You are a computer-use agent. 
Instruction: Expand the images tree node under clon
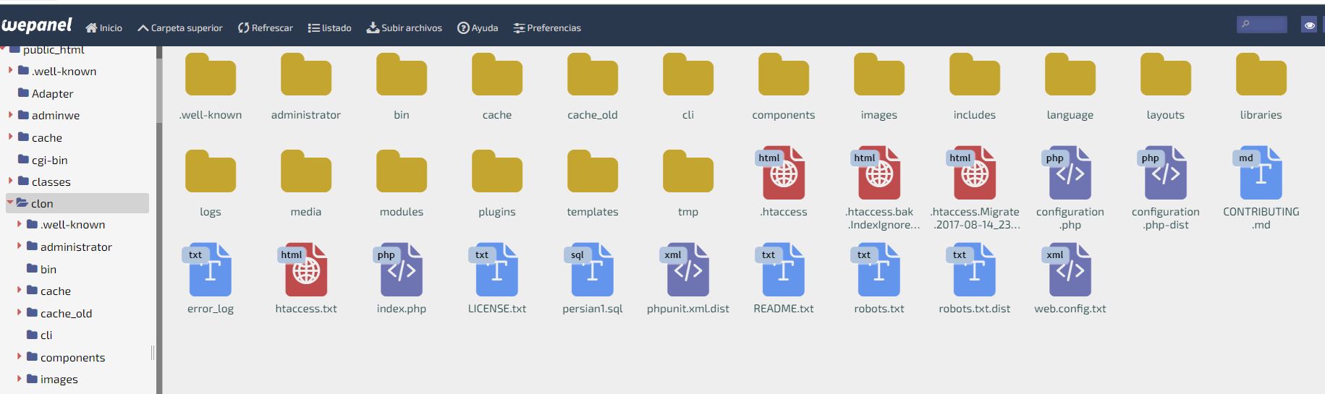[19, 378]
